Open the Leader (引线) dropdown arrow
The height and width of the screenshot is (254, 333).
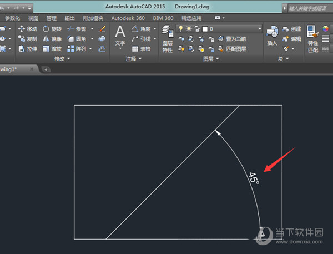click(155, 39)
